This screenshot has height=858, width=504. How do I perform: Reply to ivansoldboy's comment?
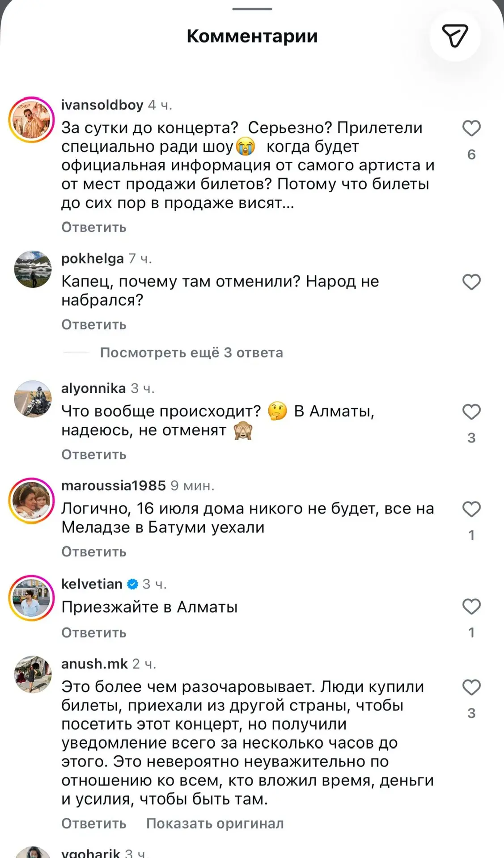94,227
